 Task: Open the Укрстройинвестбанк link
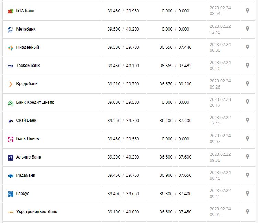[x=37, y=212]
